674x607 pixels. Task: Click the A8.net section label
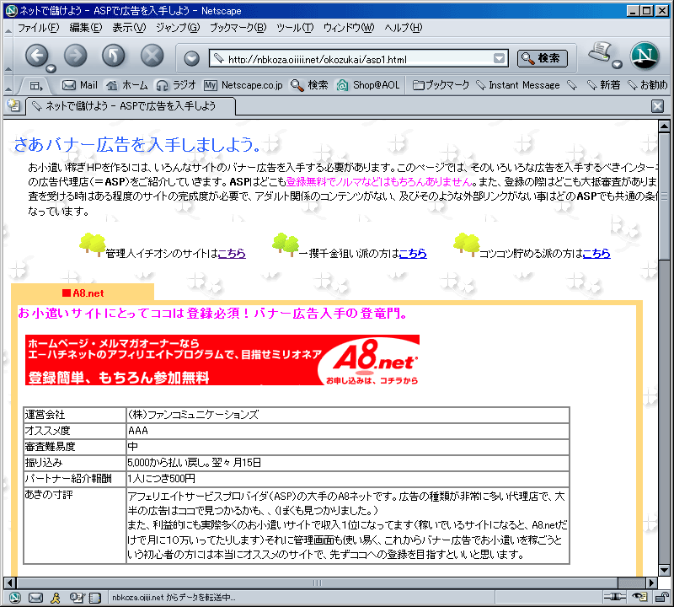(x=83, y=293)
